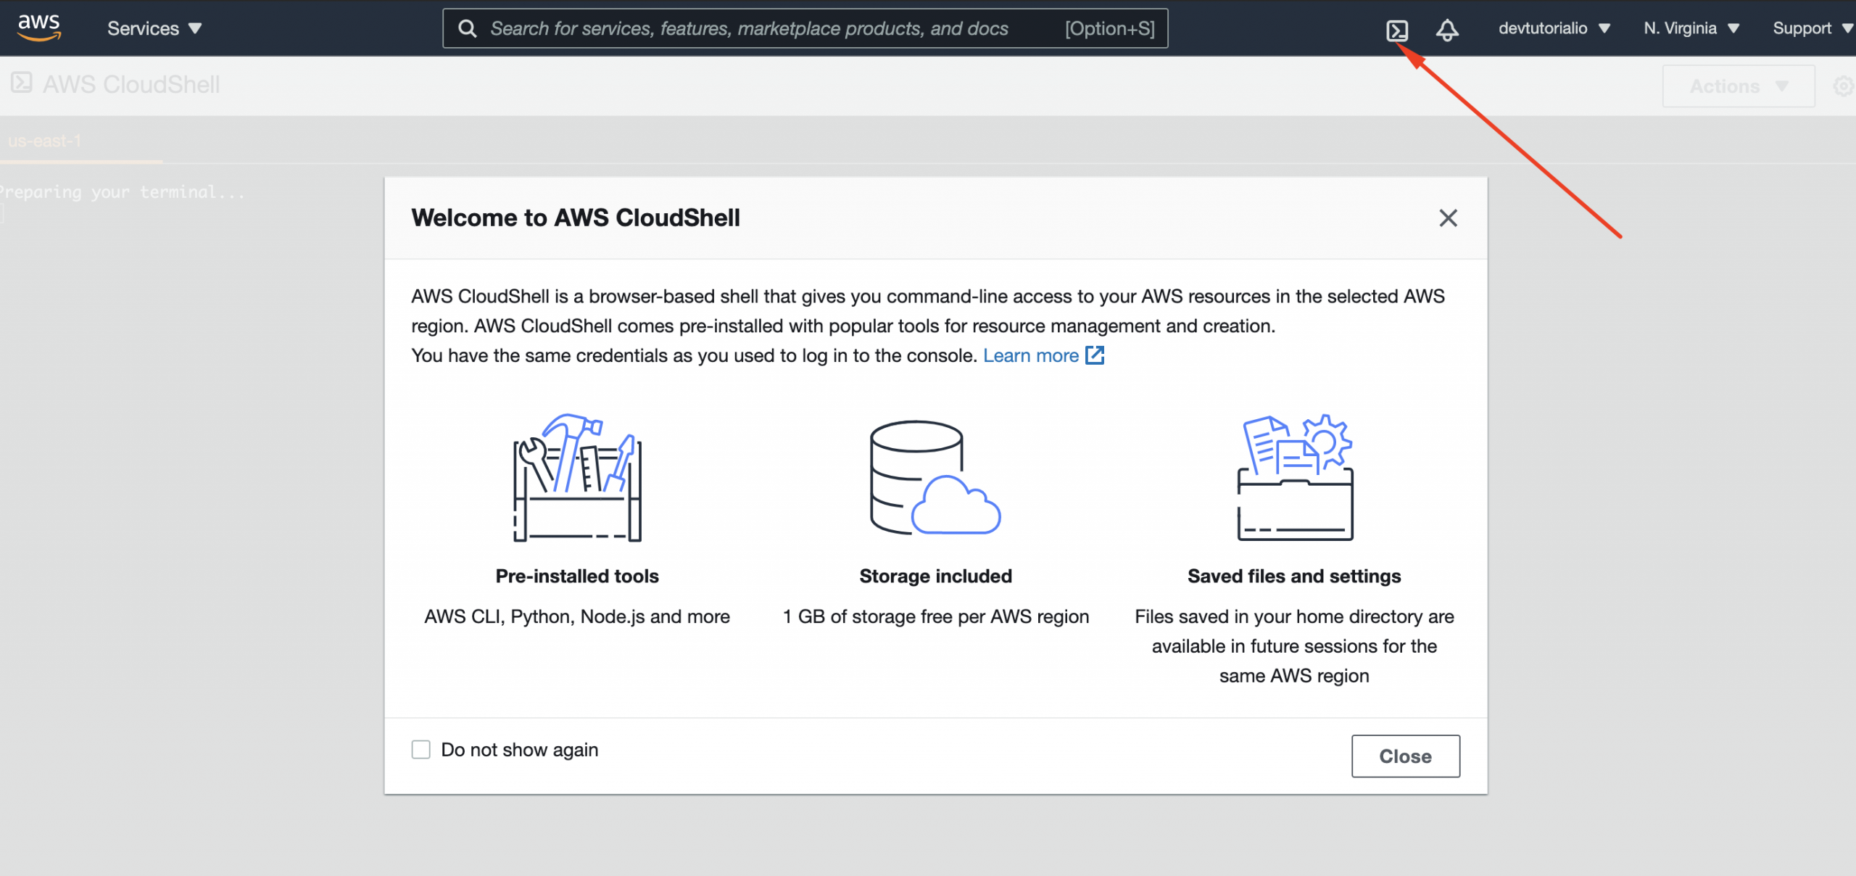Image resolution: width=1856 pixels, height=876 pixels.
Task: Click the external link icon after Learn more
Action: pos(1094,355)
